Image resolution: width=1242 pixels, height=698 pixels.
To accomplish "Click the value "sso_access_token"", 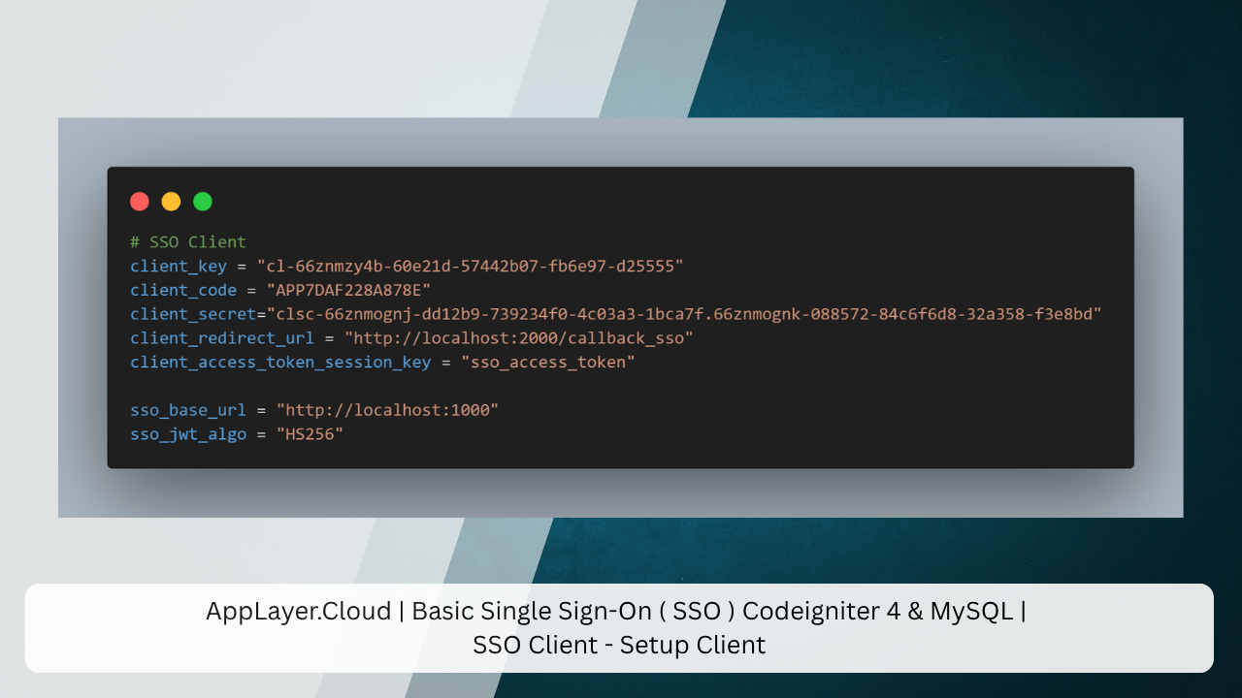I will pos(548,363).
